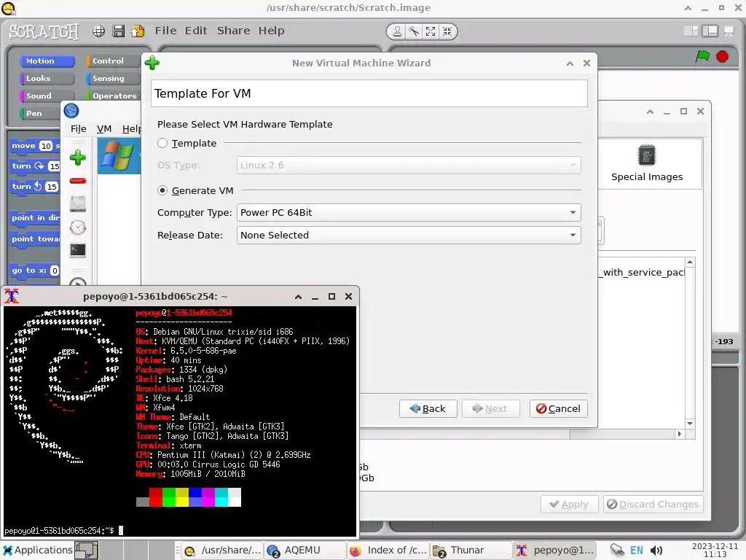This screenshot has width=746, height=560.
Task: Open AQEMU VM menu
Action: coord(104,128)
